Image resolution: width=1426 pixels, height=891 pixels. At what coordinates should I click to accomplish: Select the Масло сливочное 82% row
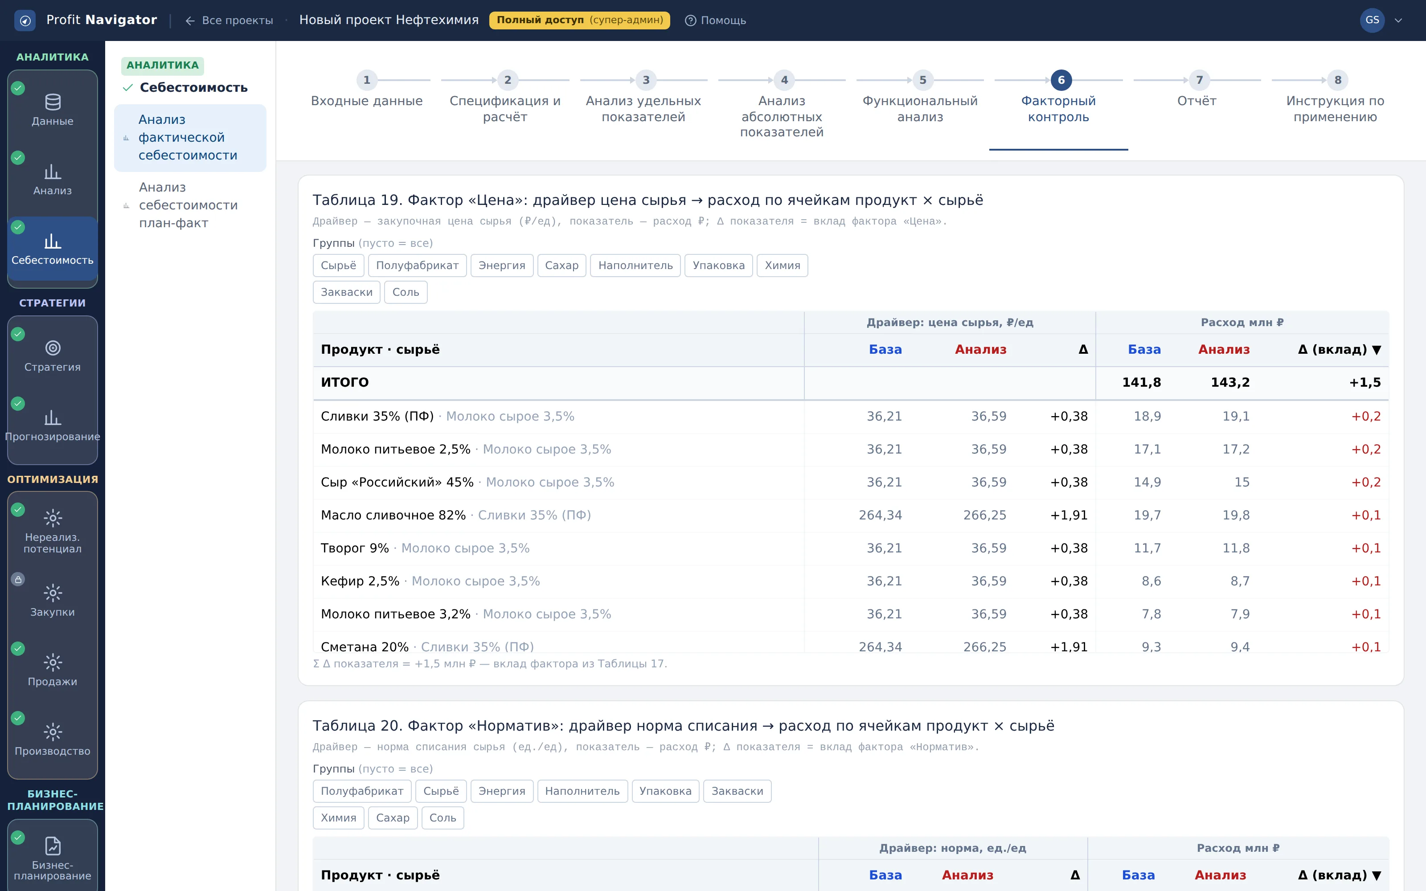click(850, 515)
